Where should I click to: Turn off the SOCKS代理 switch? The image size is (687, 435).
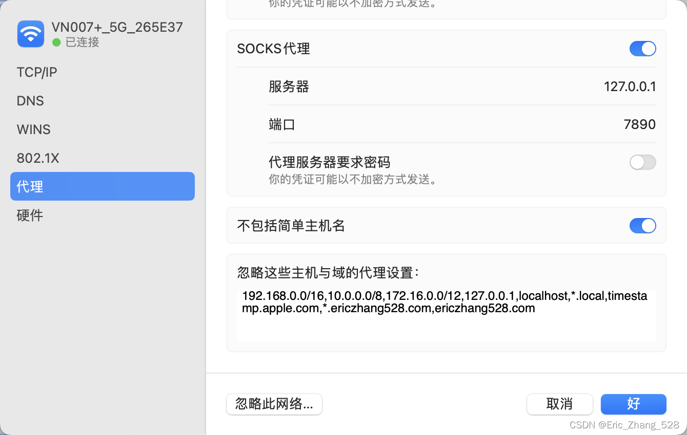click(x=642, y=49)
